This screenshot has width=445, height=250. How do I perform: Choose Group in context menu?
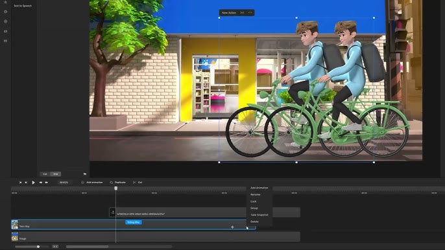click(254, 209)
